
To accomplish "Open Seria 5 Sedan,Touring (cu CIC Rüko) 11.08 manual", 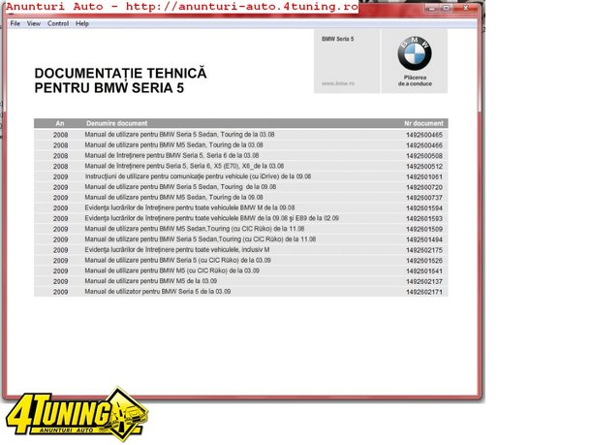I will 201,239.
